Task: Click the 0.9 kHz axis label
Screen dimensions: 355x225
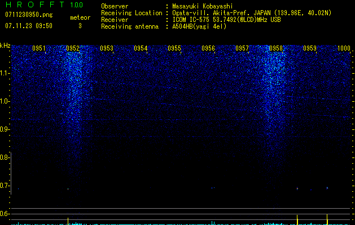Action: pos(5,129)
